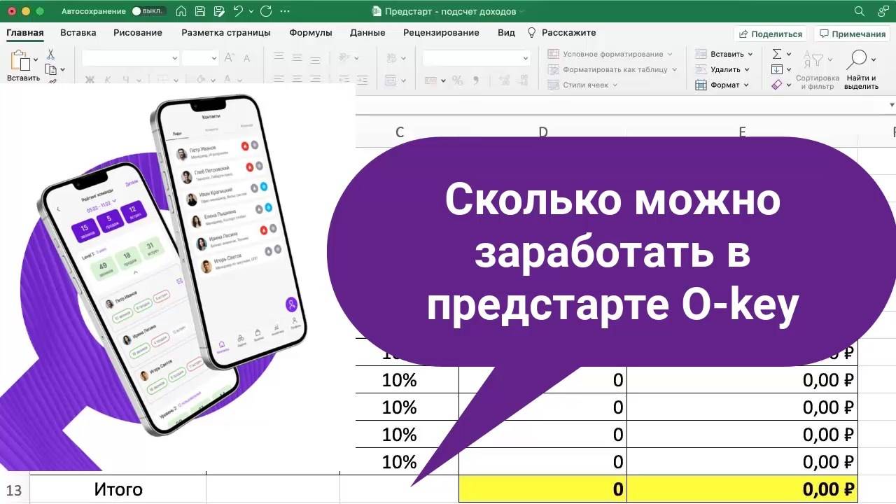Click the Format cells grid icon

[x=701, y=85]
